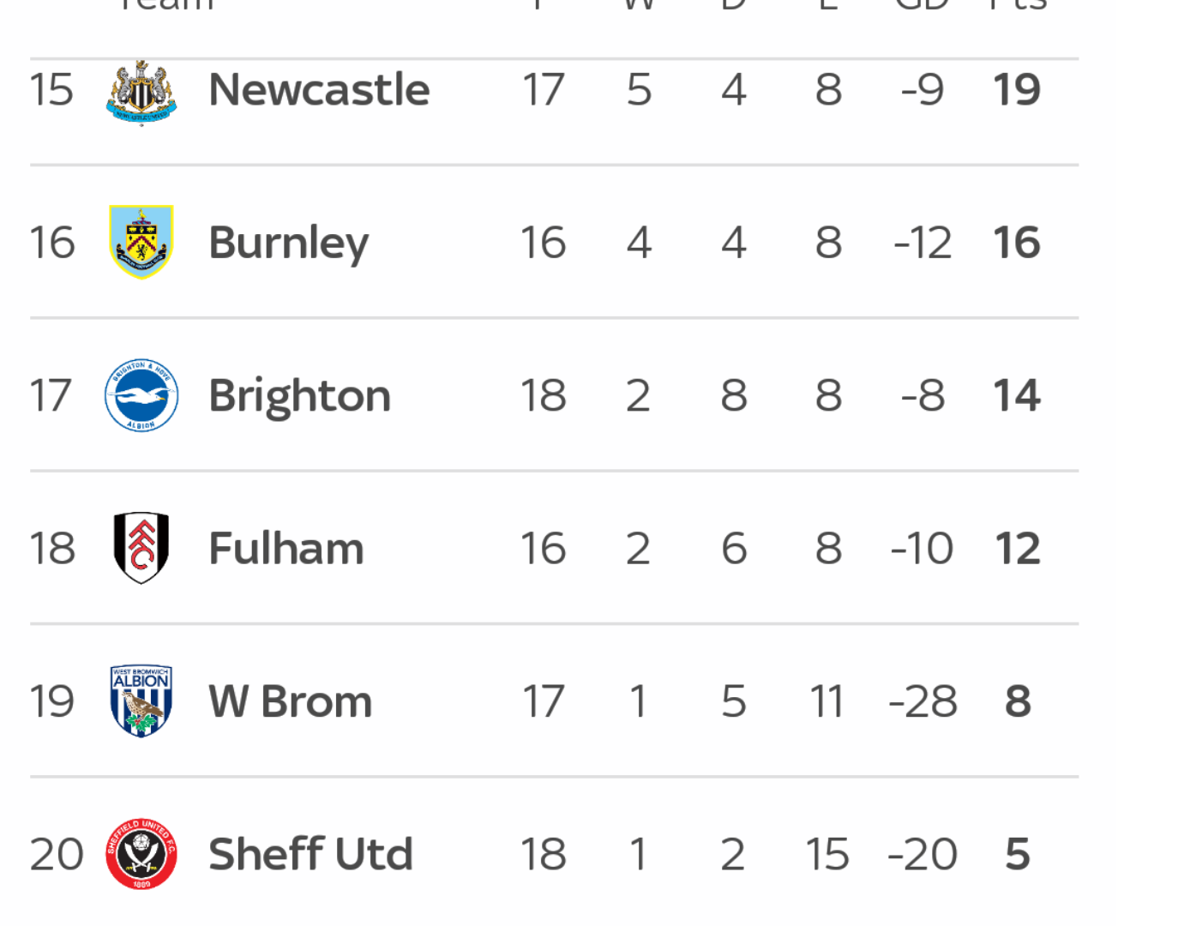Image resolution: width=1178 pixels, height=926 pixels.
Task: Click position number 17 in table
Action: pyautogui.click(x=51, y=395)
